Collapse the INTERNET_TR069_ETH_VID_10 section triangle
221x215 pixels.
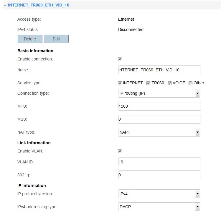(x=5, y=6)
